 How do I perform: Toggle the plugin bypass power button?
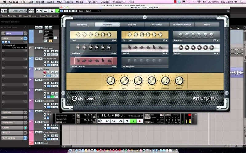(61, 11)
